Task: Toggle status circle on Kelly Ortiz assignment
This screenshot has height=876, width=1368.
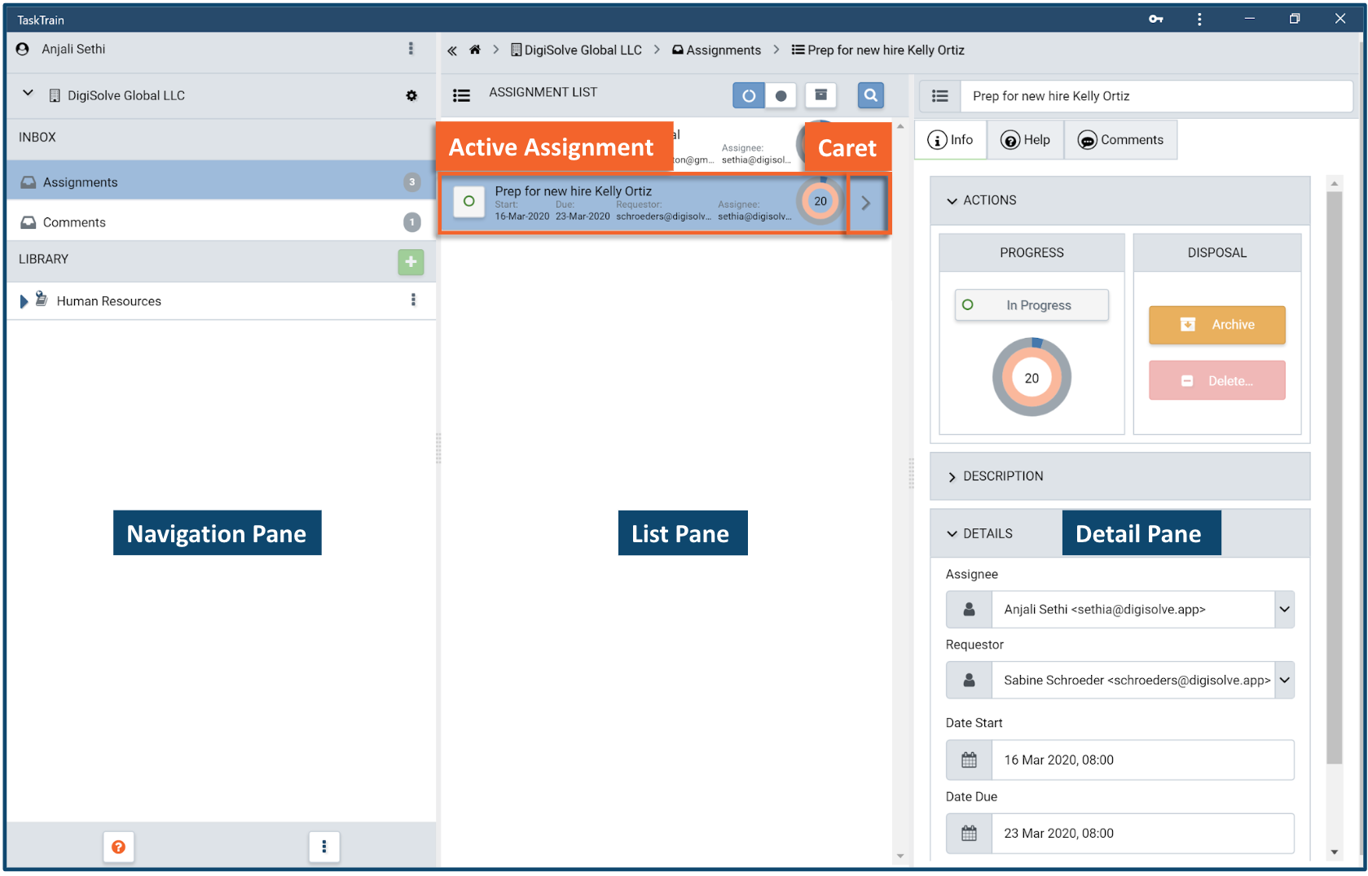Action: pyautogui.click(x=468, y=201)
